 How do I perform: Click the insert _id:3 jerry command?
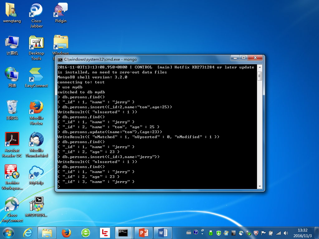click(109, 157)
